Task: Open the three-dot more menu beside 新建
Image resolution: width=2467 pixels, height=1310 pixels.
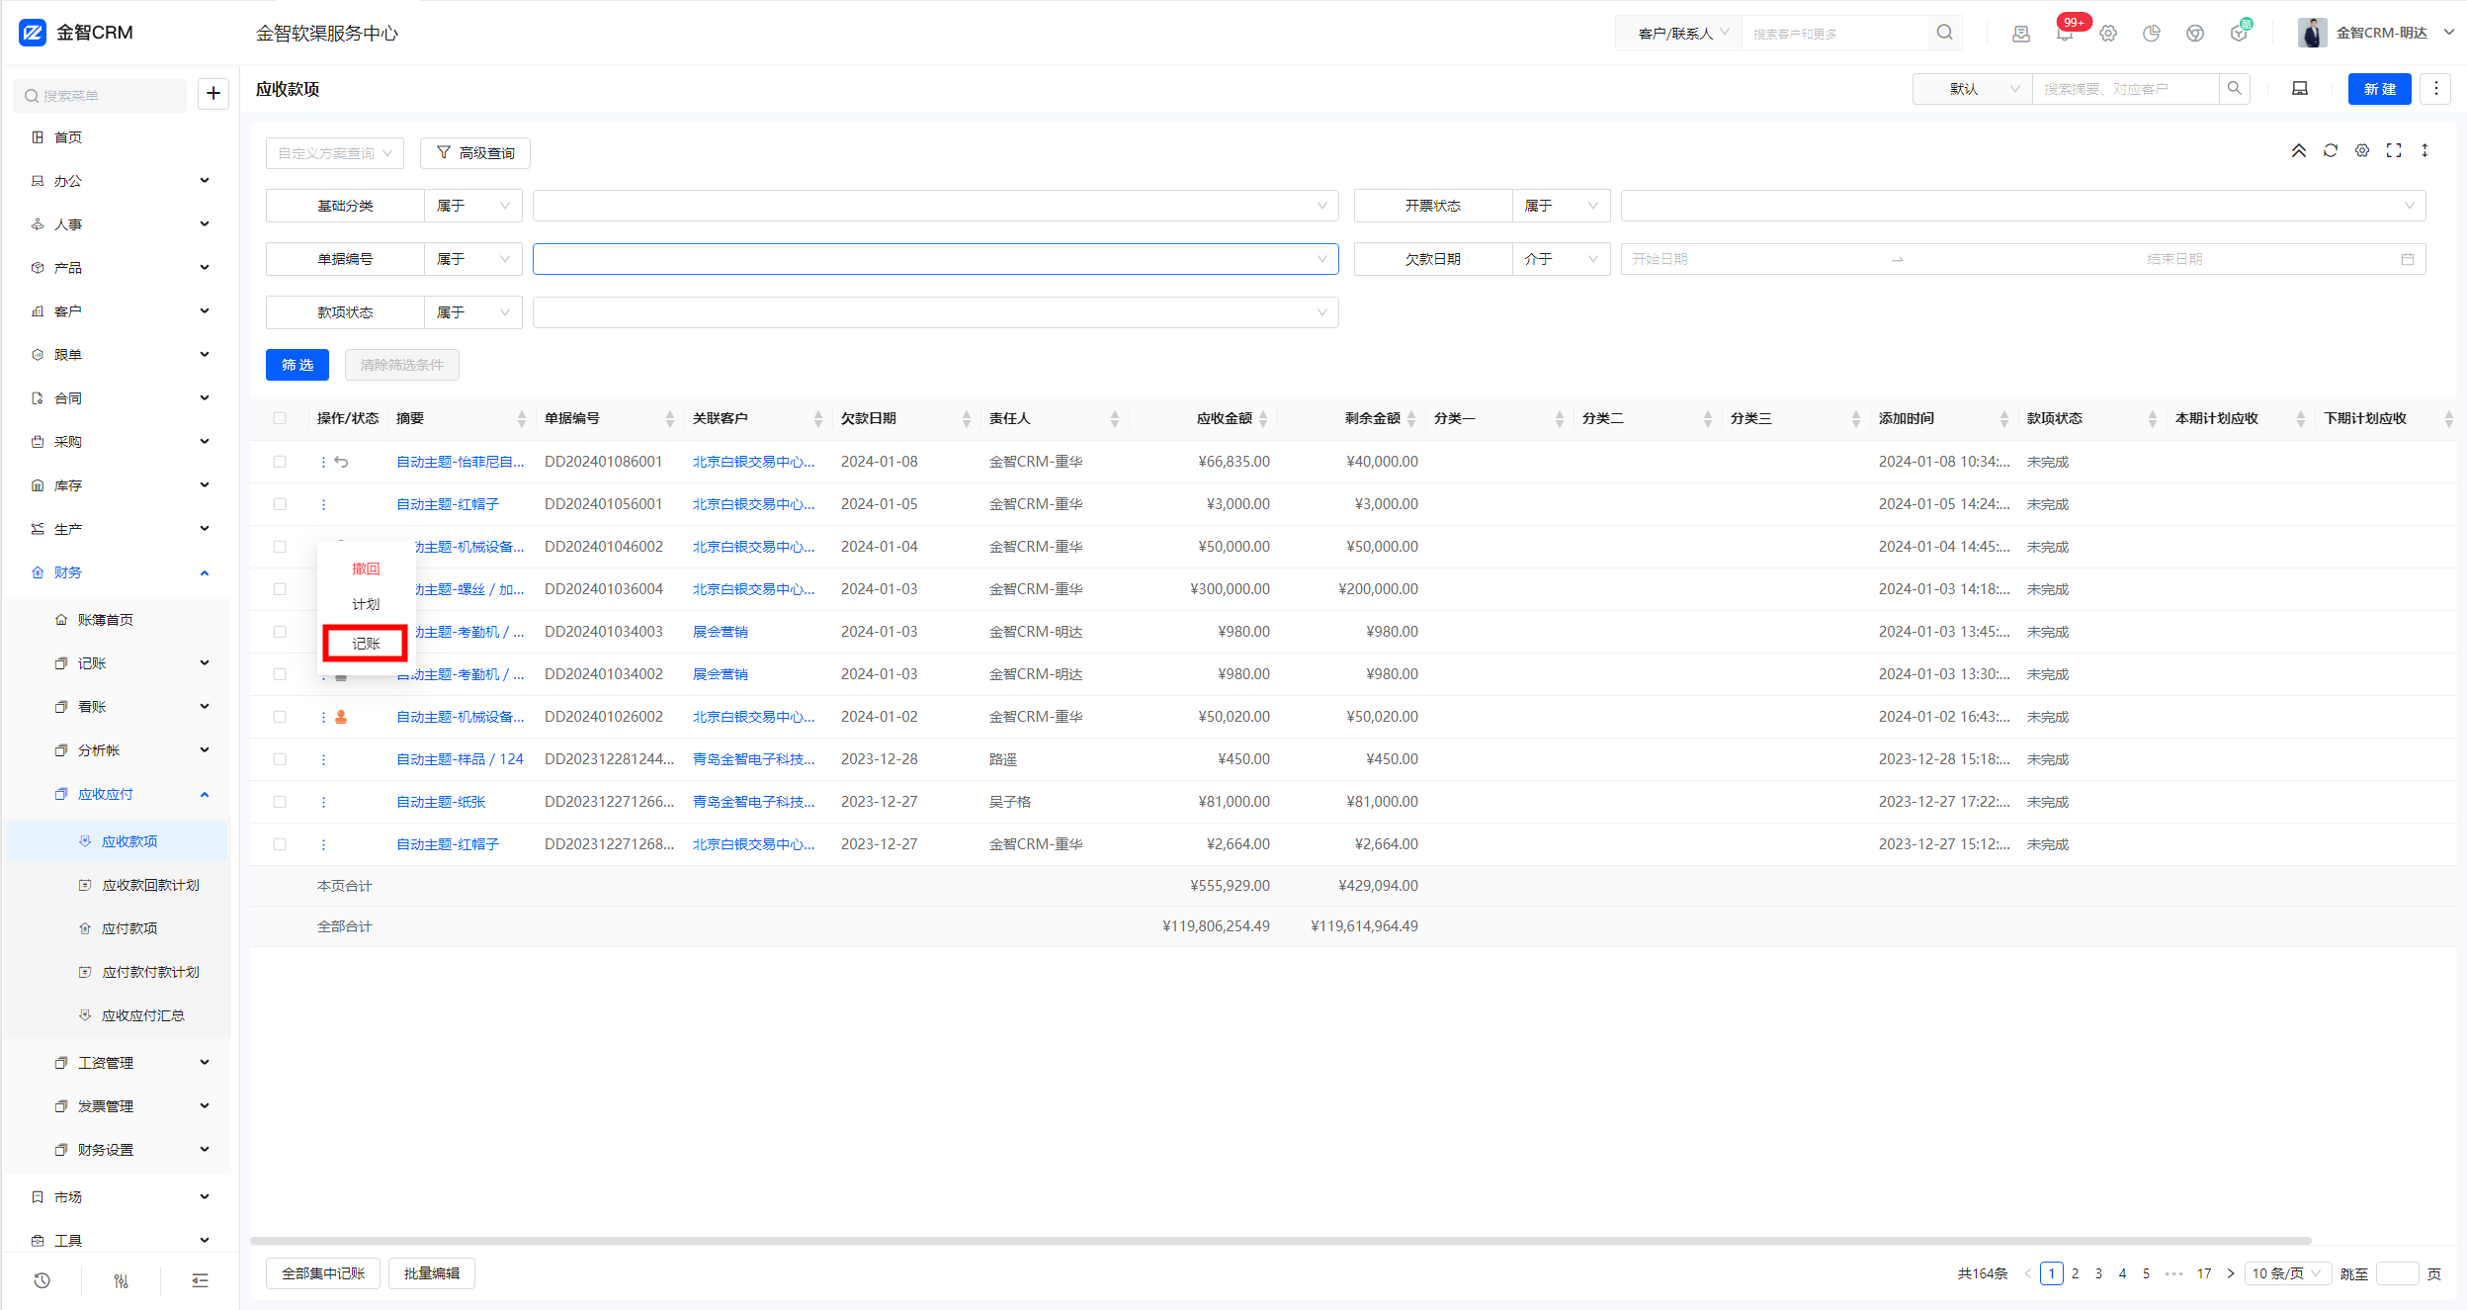Action: 2436,89
